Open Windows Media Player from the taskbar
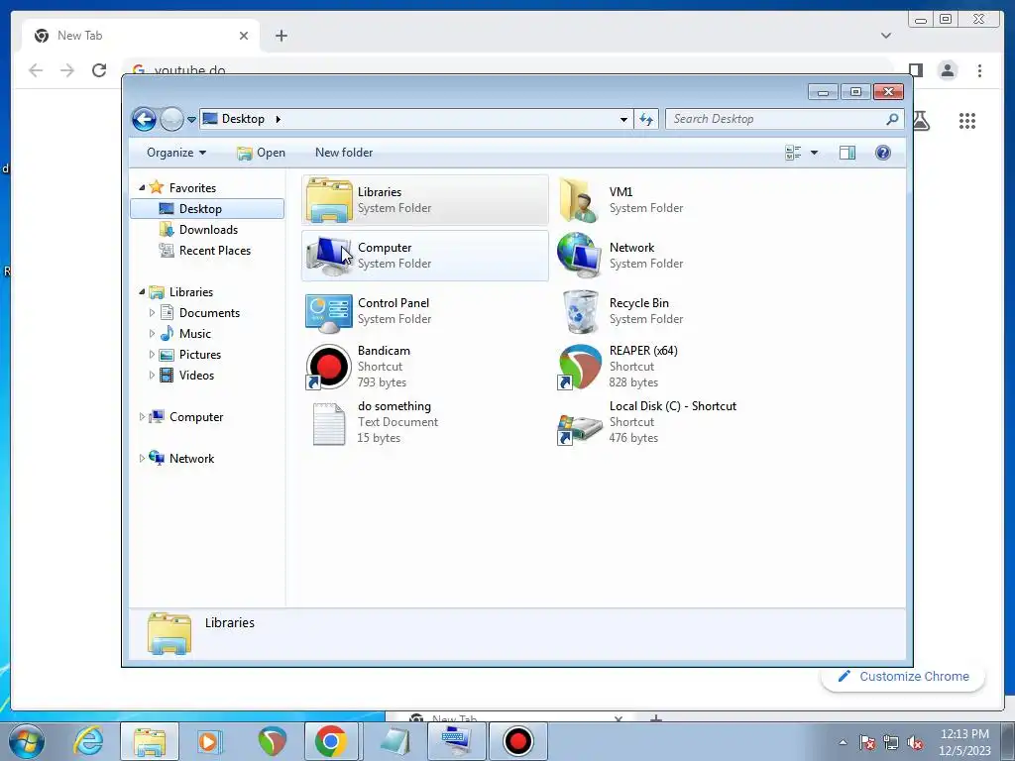1015x761 pixels. [x=210, y=741]
